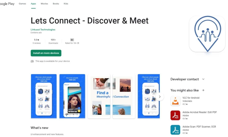Click the 18+ content rating badge
The image size is (228, 137).
point(72,40)
